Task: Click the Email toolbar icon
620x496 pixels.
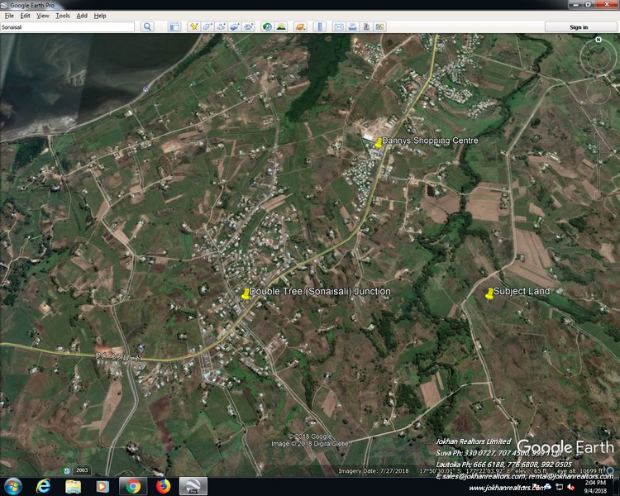Action: tap(338, 27)
